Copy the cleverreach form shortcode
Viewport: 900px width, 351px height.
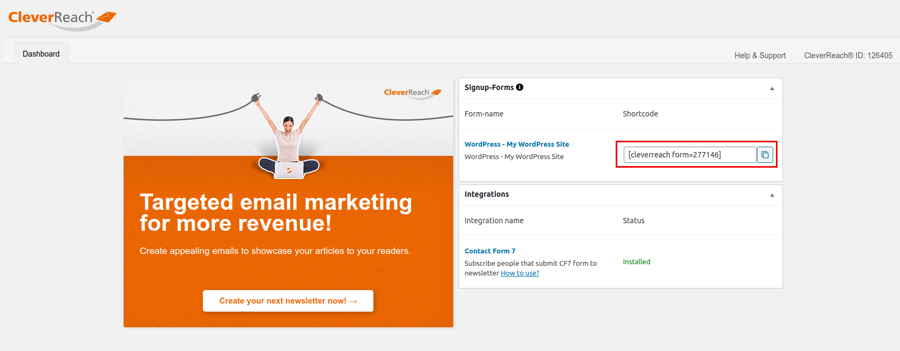click(765, 155)
